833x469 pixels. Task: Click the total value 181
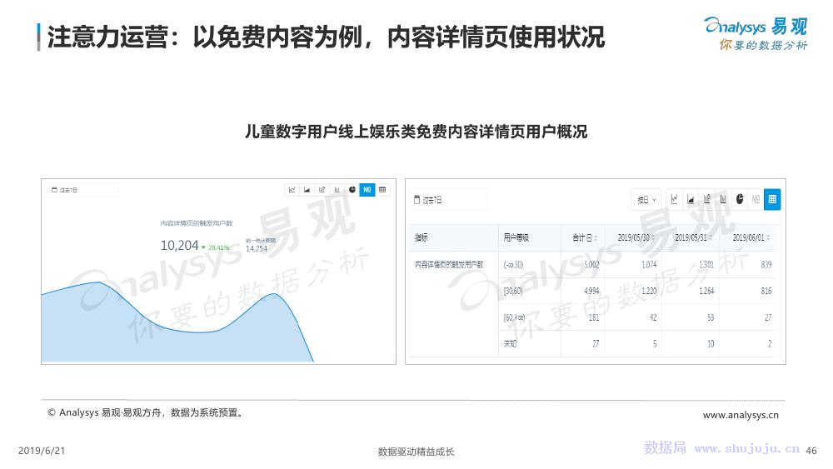[x=594, y=317]
